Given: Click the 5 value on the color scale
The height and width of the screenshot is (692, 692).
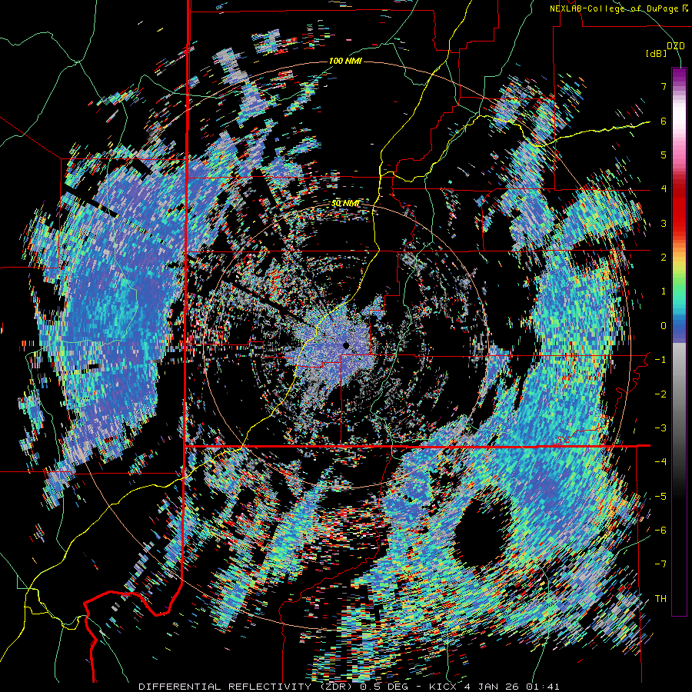Looking at the screenshot, I should point(664,155).
